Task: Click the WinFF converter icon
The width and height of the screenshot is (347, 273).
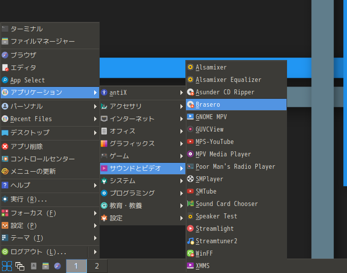Action: (x=190, y=253)
